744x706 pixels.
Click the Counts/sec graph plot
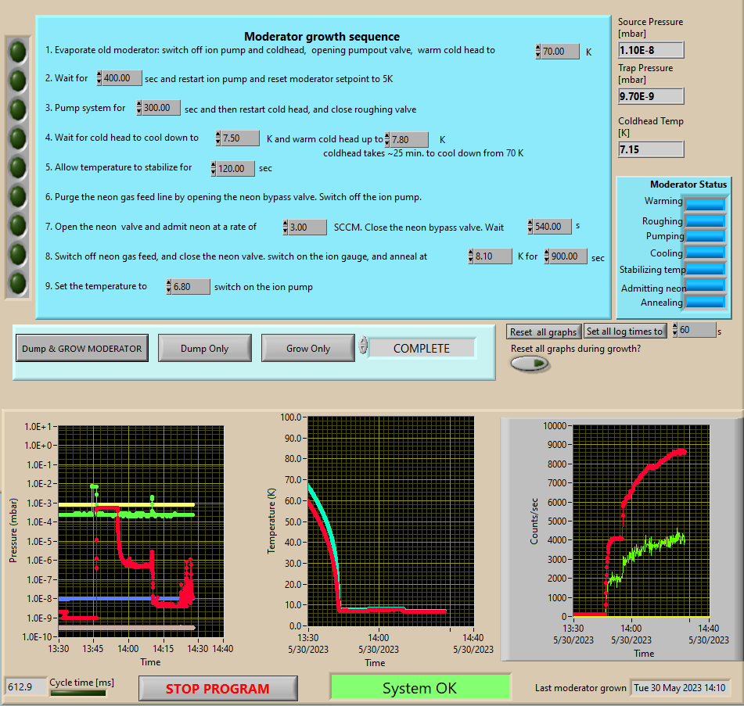(x=642, y=521)
